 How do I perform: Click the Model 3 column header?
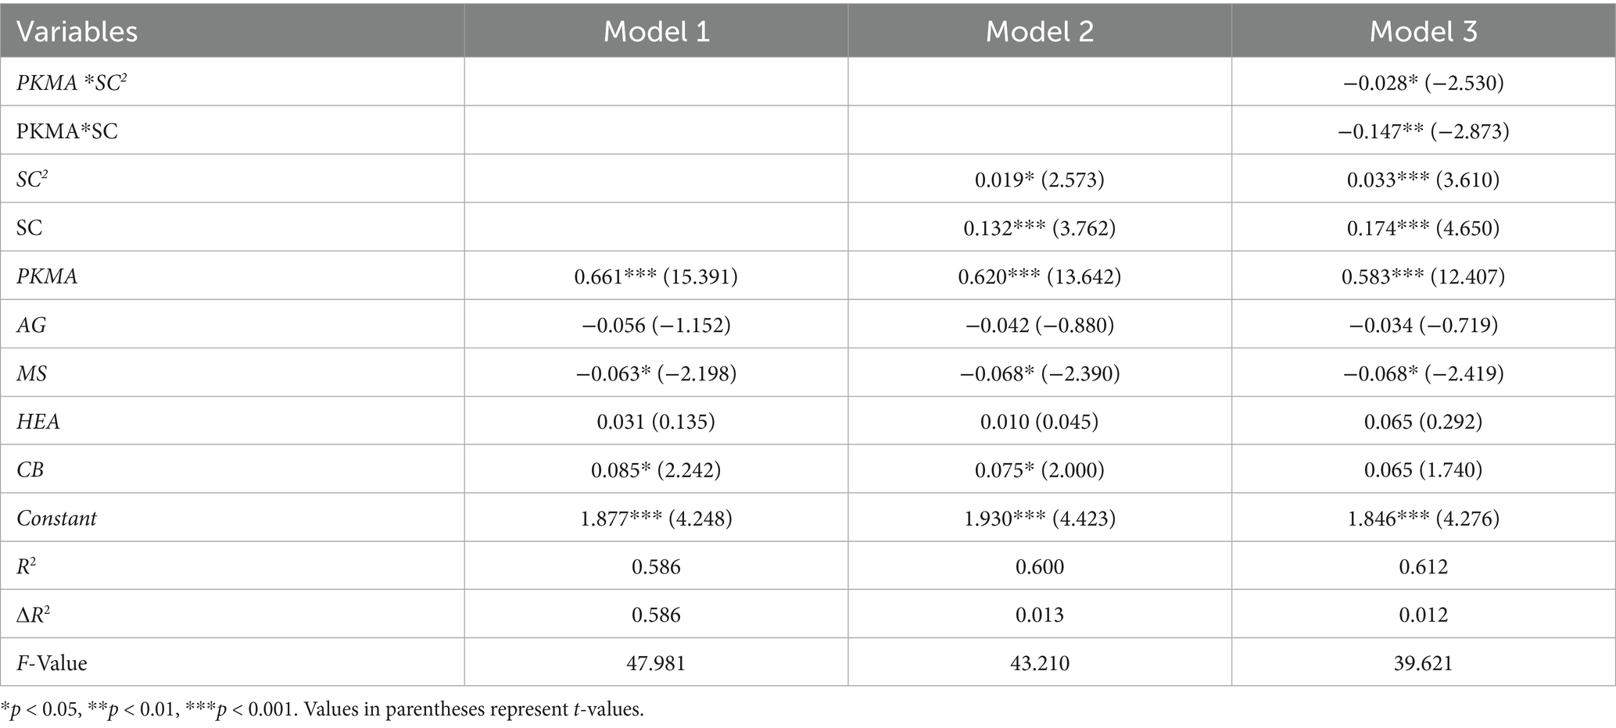coord(1423,31)
